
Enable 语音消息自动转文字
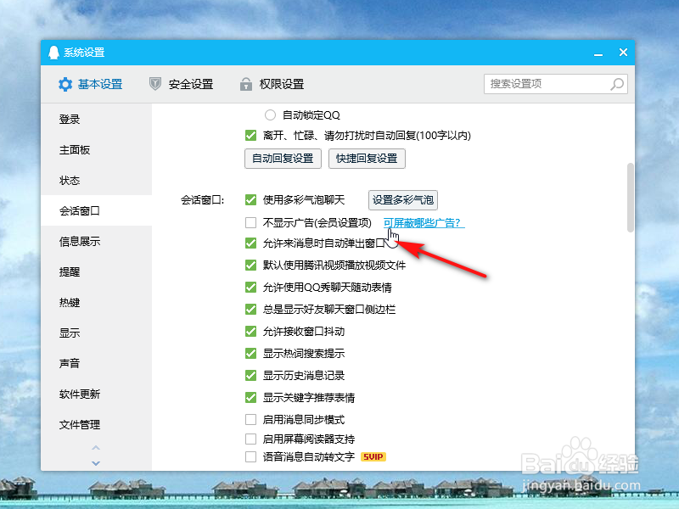coord(250,456)
